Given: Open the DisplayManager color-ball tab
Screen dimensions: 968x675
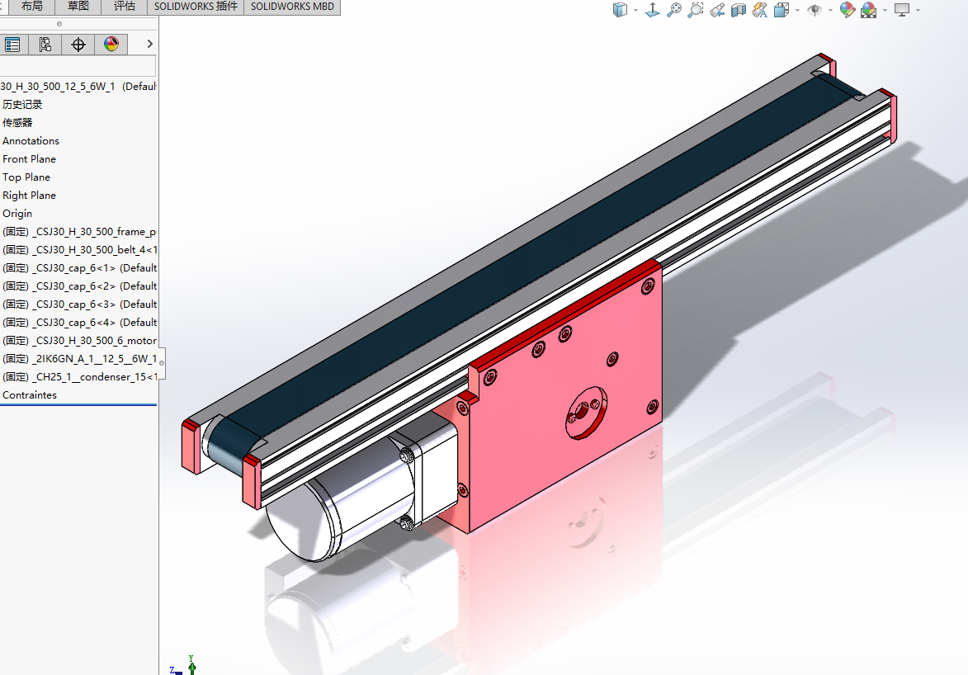Looking at the screenshot, I should pyautogui.click(x=111, y=45).
